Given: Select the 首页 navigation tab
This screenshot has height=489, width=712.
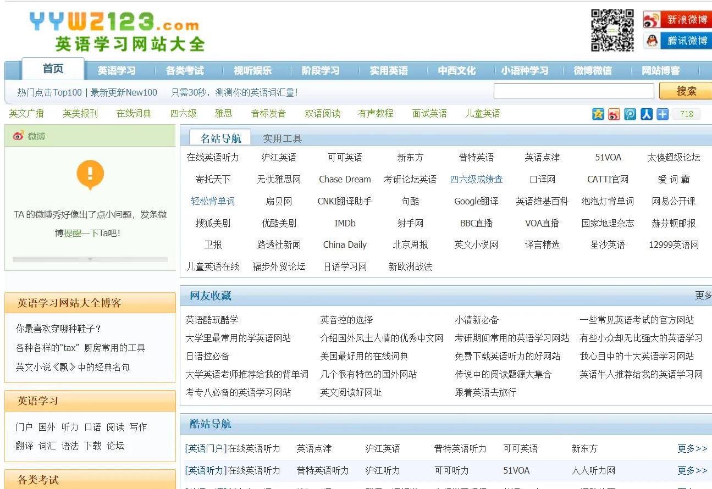Looking at the screenshot, I should tap(53, 69).
